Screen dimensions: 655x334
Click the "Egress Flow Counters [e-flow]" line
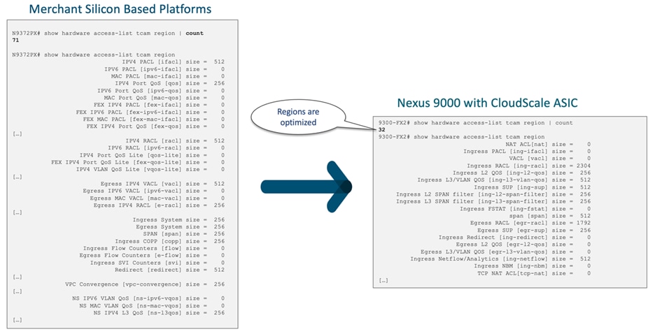click(x=153, y=255)
